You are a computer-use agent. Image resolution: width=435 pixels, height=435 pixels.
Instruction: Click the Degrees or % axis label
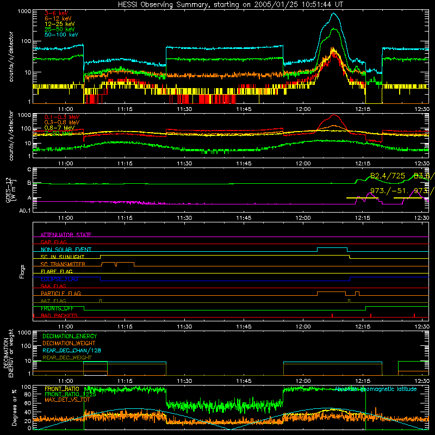(x=14, y=407)
